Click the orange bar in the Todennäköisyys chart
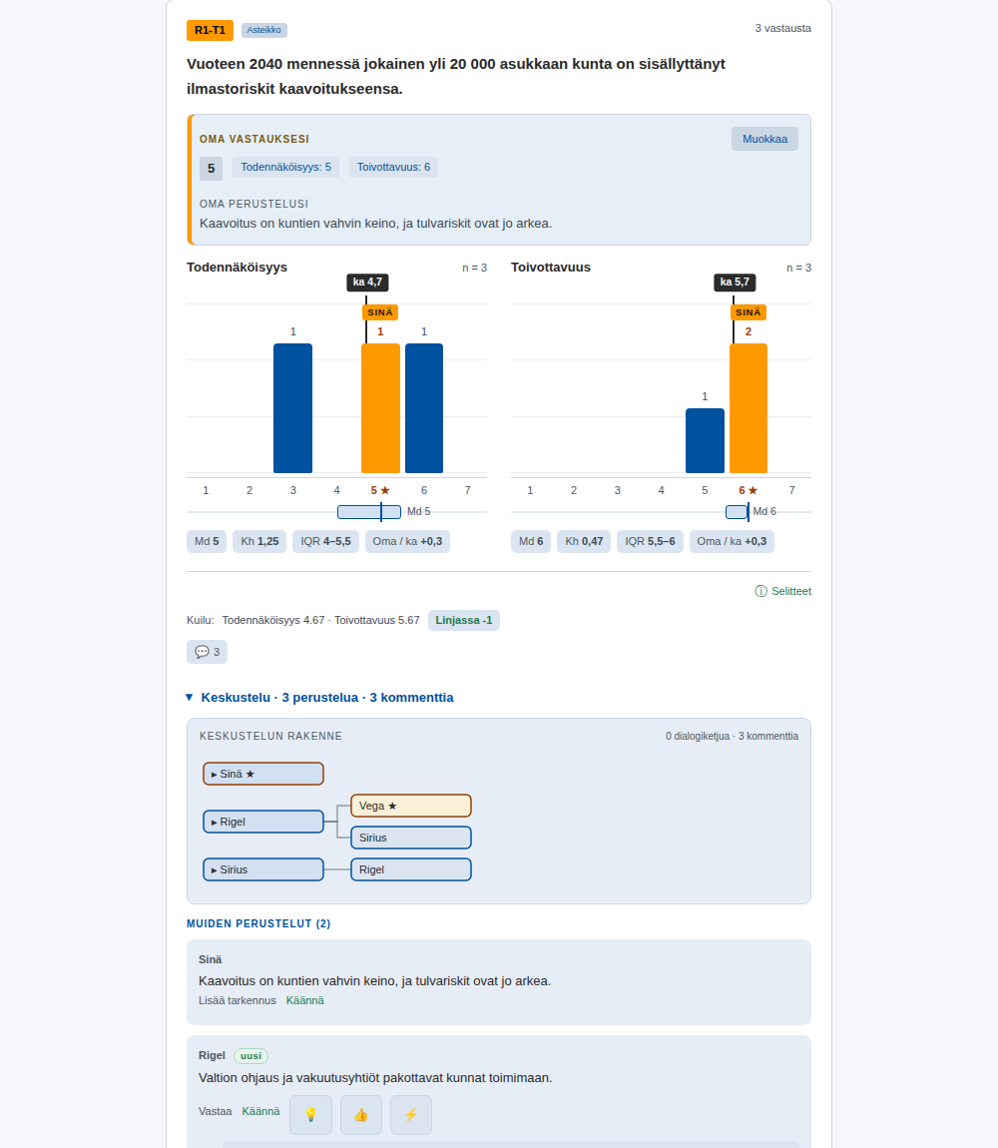This screenshot has height=1148, width=998. (381, 408)
